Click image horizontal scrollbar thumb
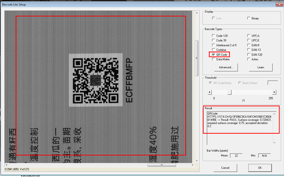The height and width of the screenshot is (177, 284). pyautogui.click(x=162, y=165)
